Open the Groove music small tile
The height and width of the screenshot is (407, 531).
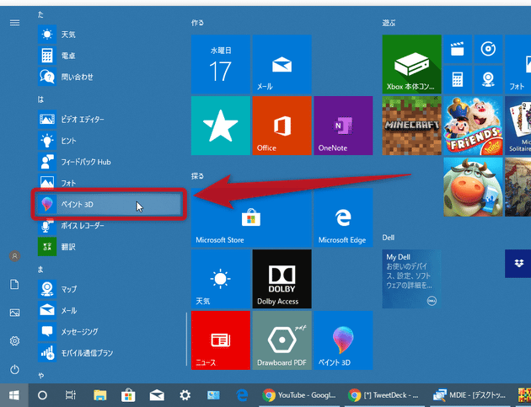[x=488, y=49]
